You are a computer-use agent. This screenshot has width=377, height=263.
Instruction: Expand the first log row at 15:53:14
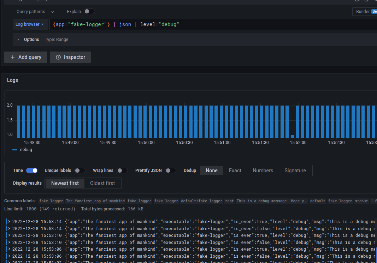click(9, 221)
